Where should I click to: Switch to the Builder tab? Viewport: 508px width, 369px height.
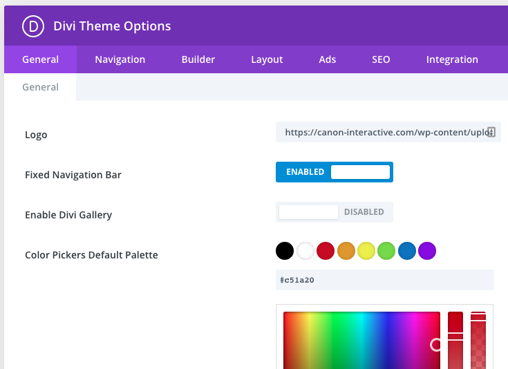click(198, 59)
